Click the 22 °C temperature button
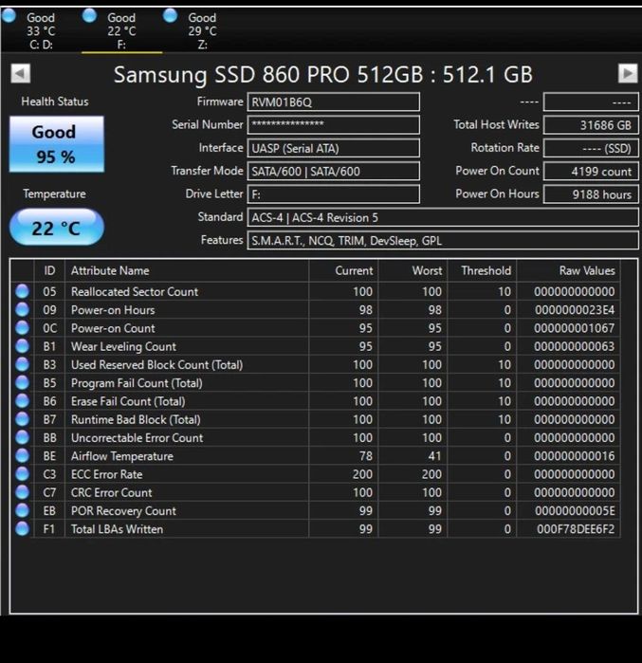 [57, 227]
